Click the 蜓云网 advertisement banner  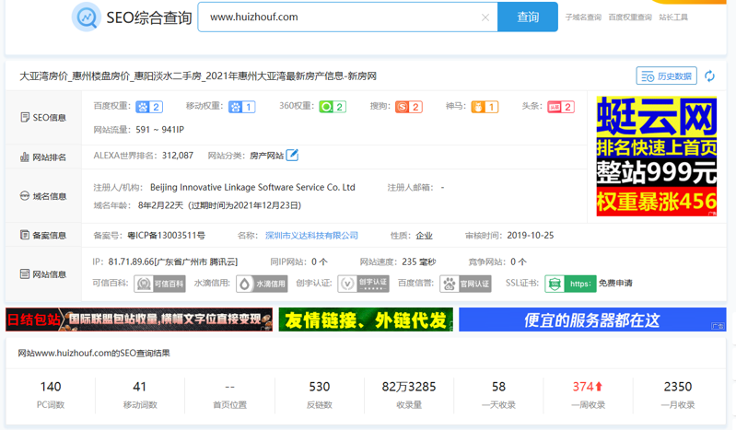coord(656,156)
